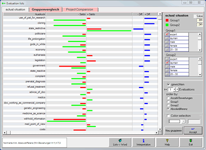206x150 pixels.
Task: Select the use_of_pat_for_research row label
Action: [x=32, y=18]
